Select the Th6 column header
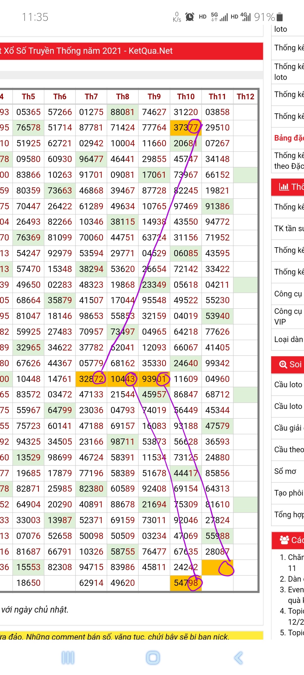This screenshot has height=675, width=304. pyautogui.click(x=60, y=97)
